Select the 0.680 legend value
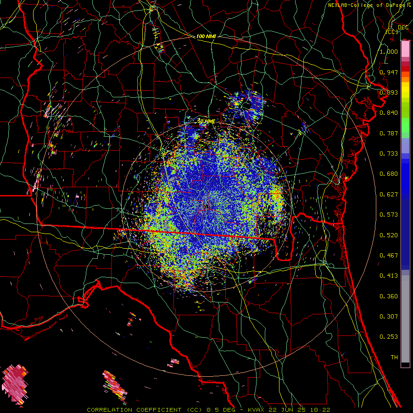413x413 pixels. [x=389, y=174]
